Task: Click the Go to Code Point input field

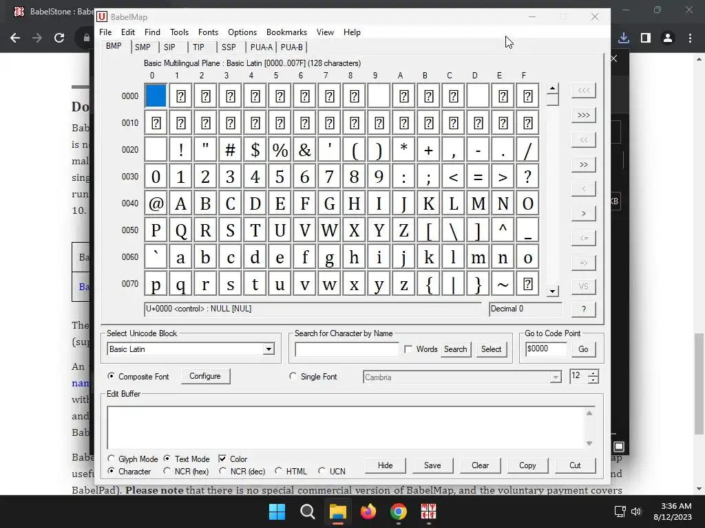Action: pyautogui.click(x=546, y=349)
